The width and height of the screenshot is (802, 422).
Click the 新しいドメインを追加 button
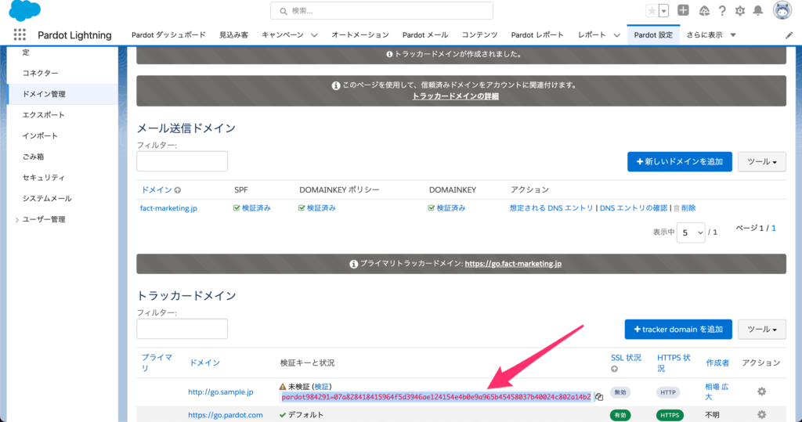click(679, 161)
